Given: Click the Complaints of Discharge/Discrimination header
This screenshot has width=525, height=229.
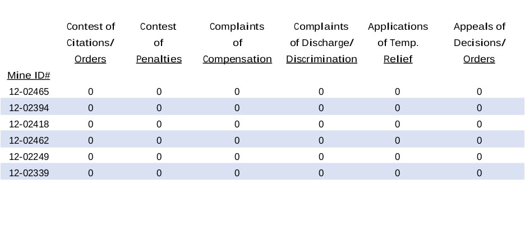Looking at the screenshot, I should (x=321, y=43).
